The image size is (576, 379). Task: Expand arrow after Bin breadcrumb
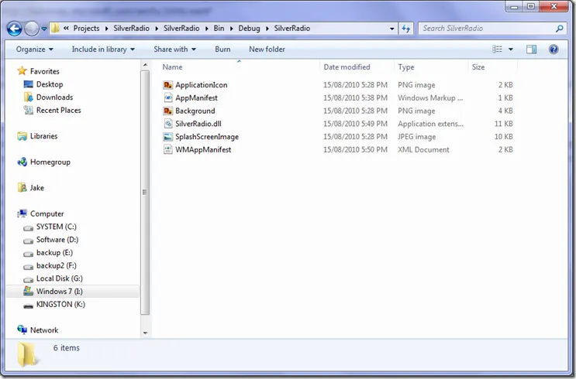coord(232,29)
